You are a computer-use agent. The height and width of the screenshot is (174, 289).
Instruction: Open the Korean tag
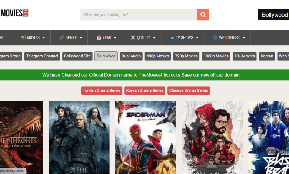click(267, 56)
